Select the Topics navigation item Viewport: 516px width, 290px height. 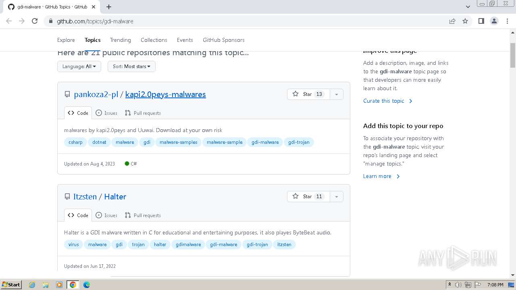click(x=93, y=40)
